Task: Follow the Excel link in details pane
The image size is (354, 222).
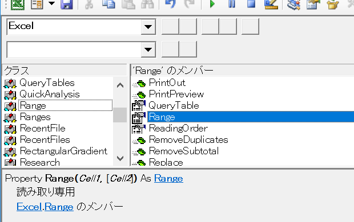Action: point(29,207)
